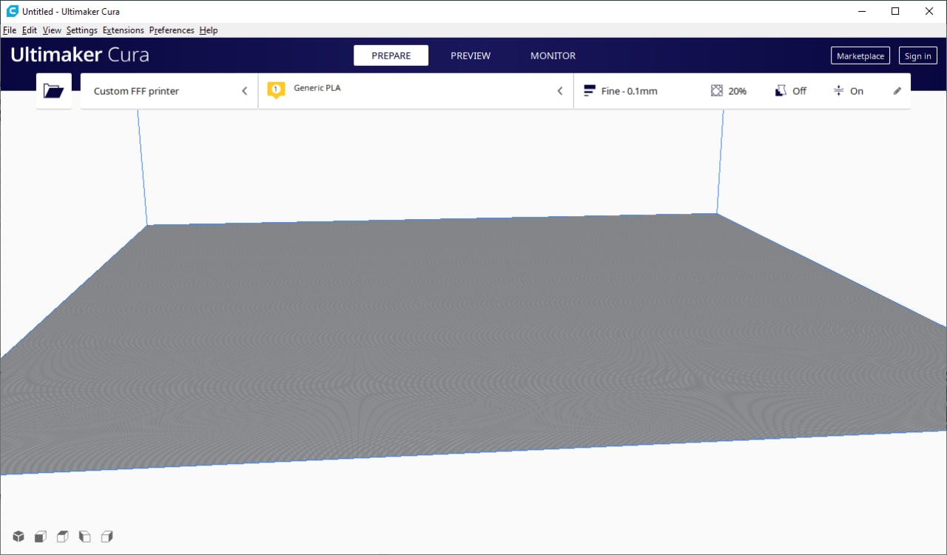Minimize the Cura window
Image resolution: width=947 pixels, height=555 pixels.
click(x=861, y=11)
